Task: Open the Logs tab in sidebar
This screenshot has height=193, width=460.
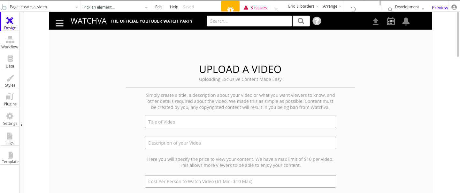Action: (10, 138)
